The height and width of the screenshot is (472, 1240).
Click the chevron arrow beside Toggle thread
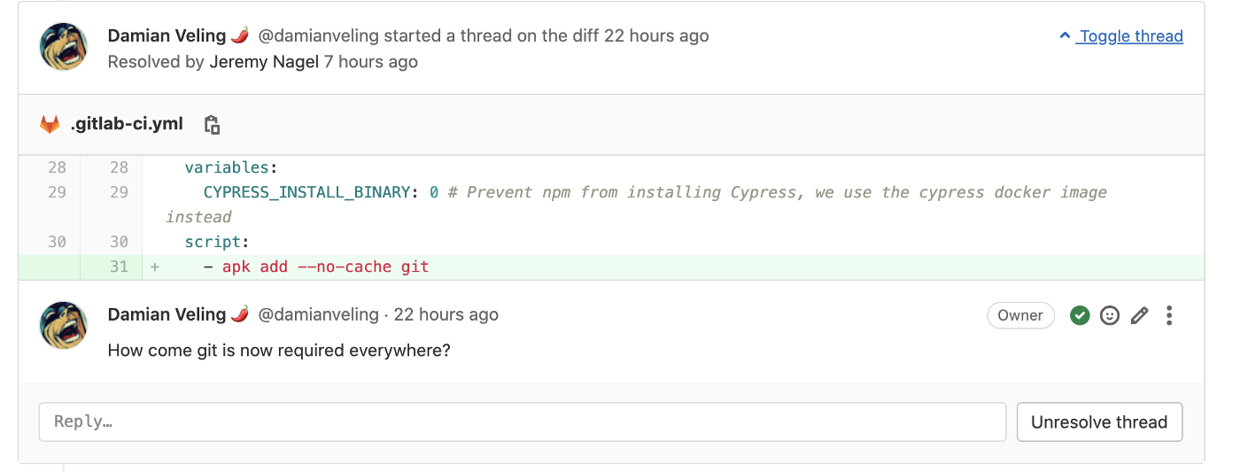pyautogui.click(x=1065, y=36)
